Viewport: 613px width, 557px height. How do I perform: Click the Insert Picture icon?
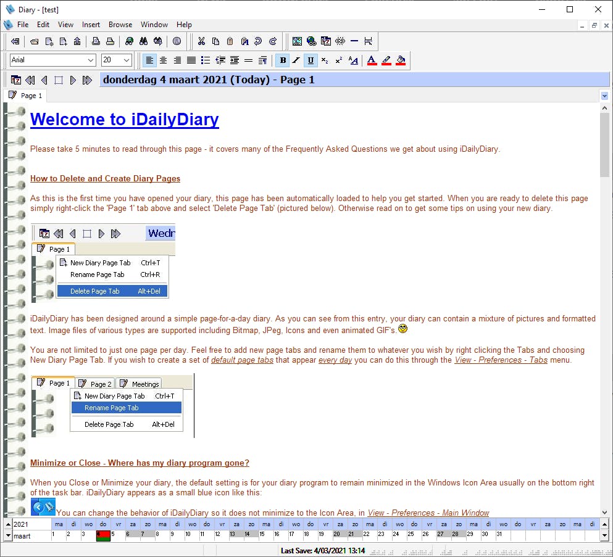point(297,41)
